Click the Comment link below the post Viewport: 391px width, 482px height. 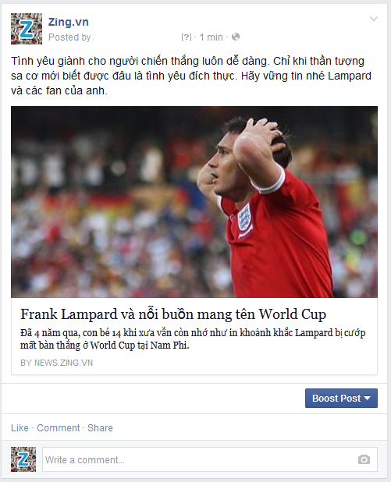click(x=58, y=428)
